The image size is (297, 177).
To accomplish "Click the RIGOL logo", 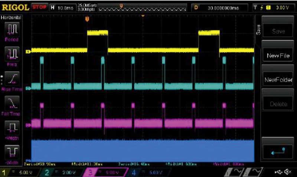I will (x=15, y=7).
